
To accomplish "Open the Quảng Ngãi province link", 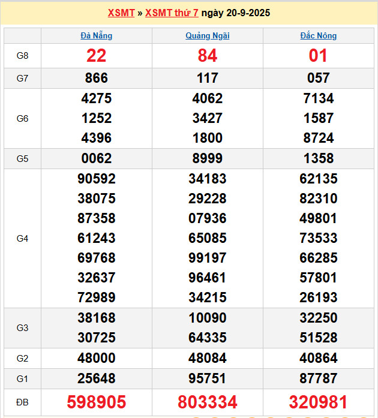I will pos(208,35).
